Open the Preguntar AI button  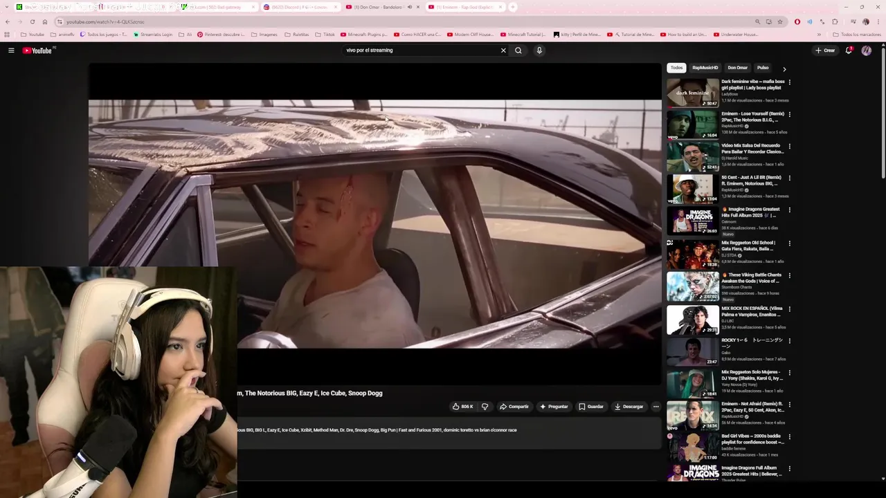pyautogui.click(x=554, y=407)
